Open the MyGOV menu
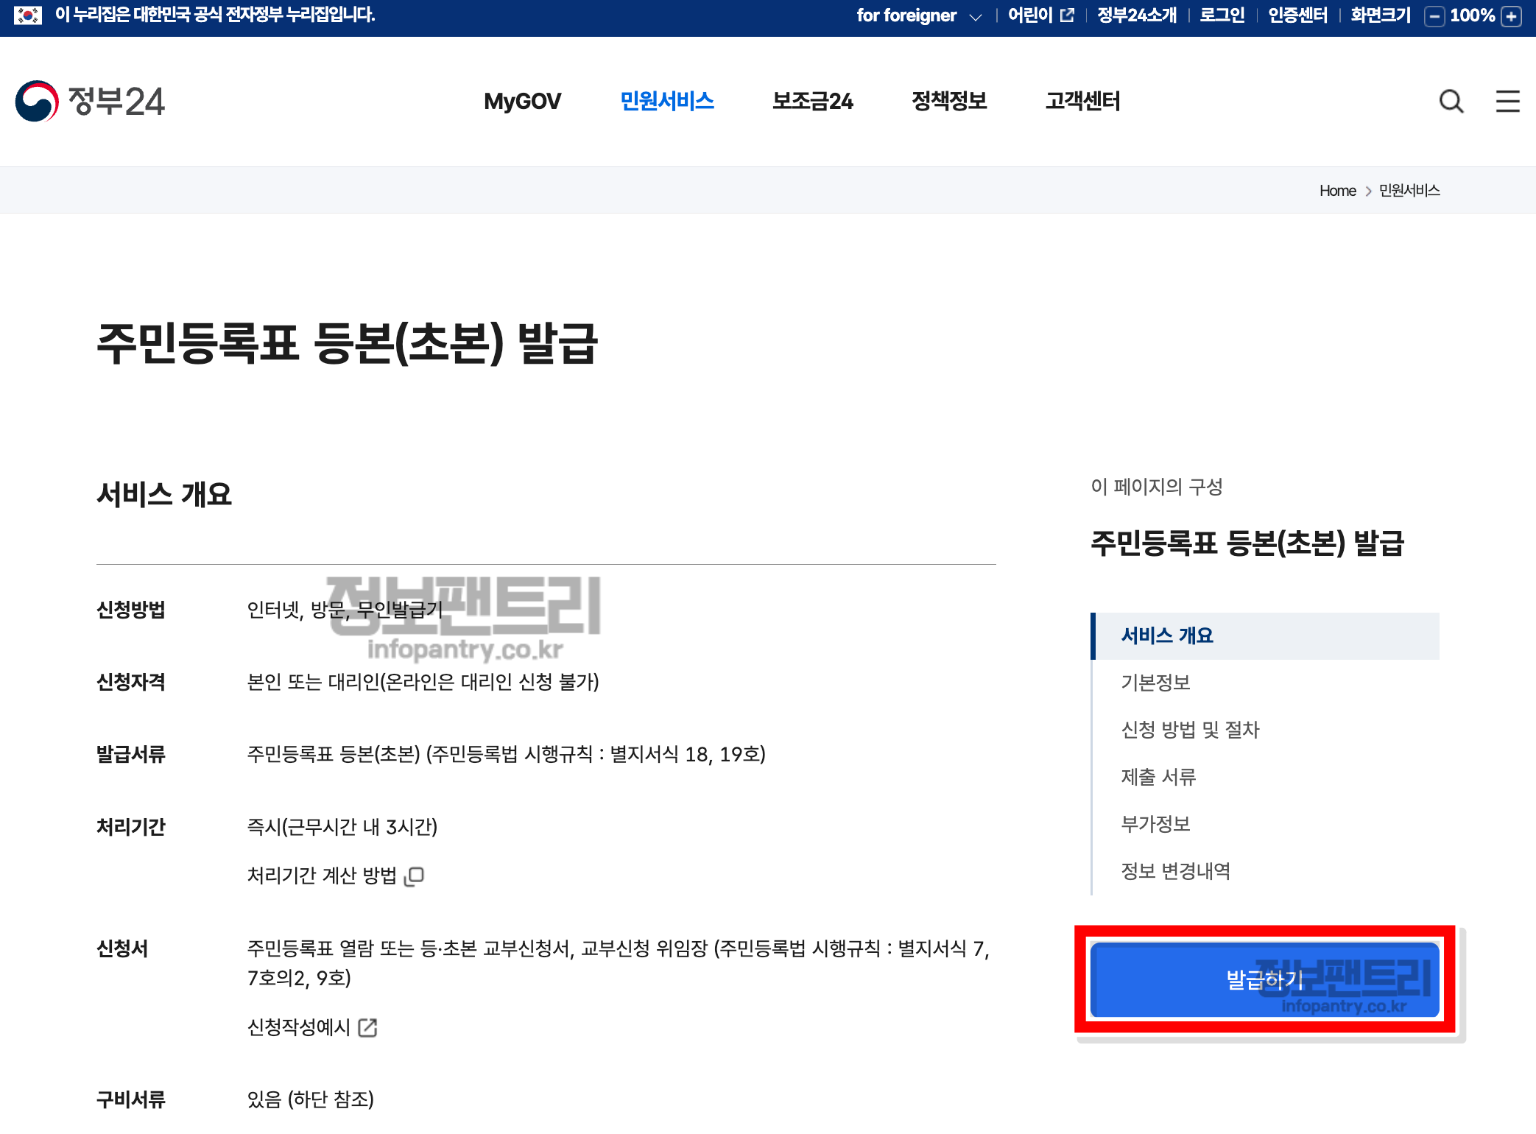The width and height of the screenshot is (1536, 1134). point(522,101)
